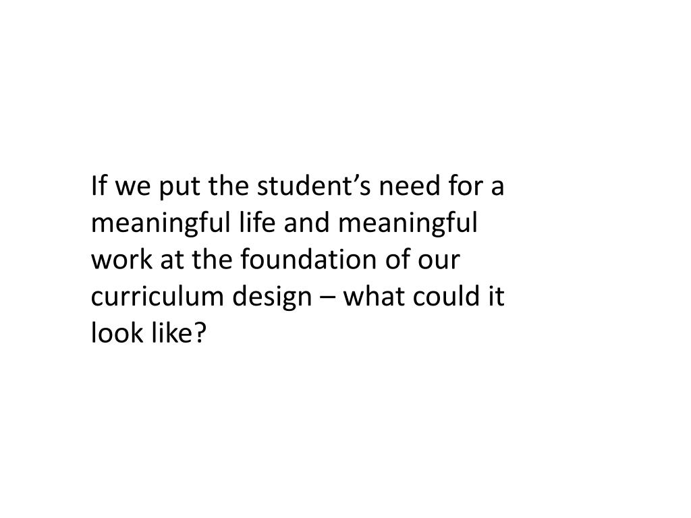Click the word "and" in the second line
The height and width of the screenshot is (518, 691).
(307, 222)
